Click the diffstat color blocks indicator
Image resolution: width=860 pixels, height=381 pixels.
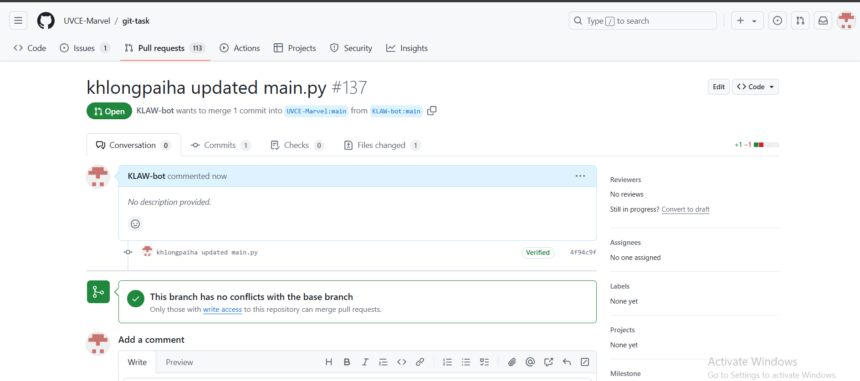(x=766, y=145)
